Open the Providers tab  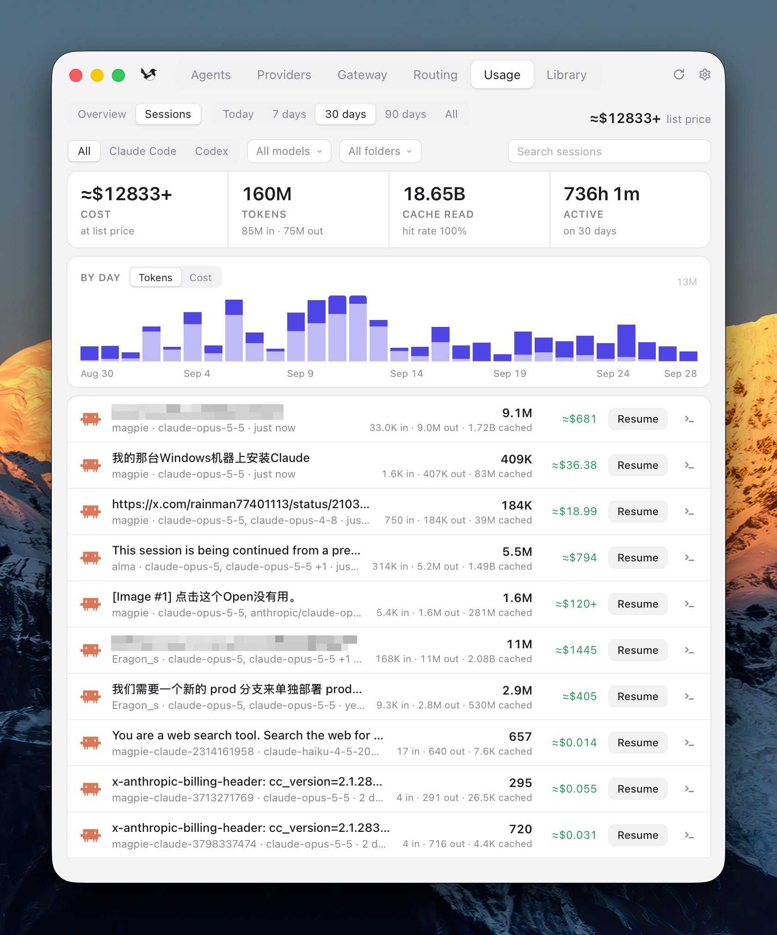(x=284, y=75)
